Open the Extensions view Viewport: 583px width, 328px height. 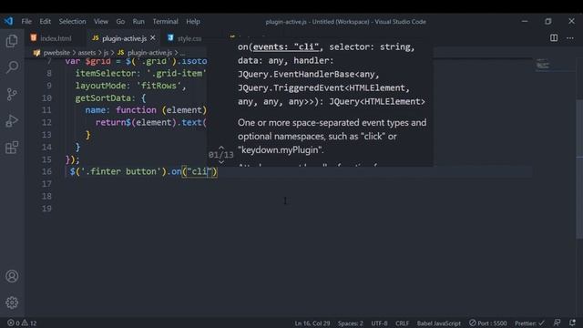tap(12, 148)
